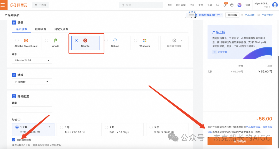Switch to the 系统镜像 tab

coord(21,29)
